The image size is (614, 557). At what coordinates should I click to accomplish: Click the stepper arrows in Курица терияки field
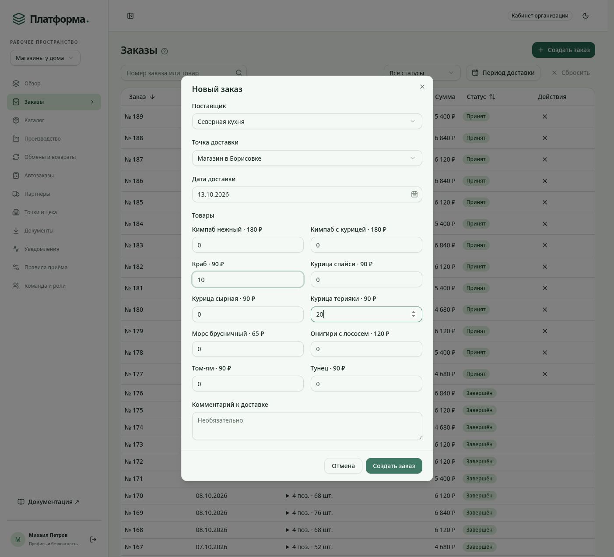coord(413,314)
